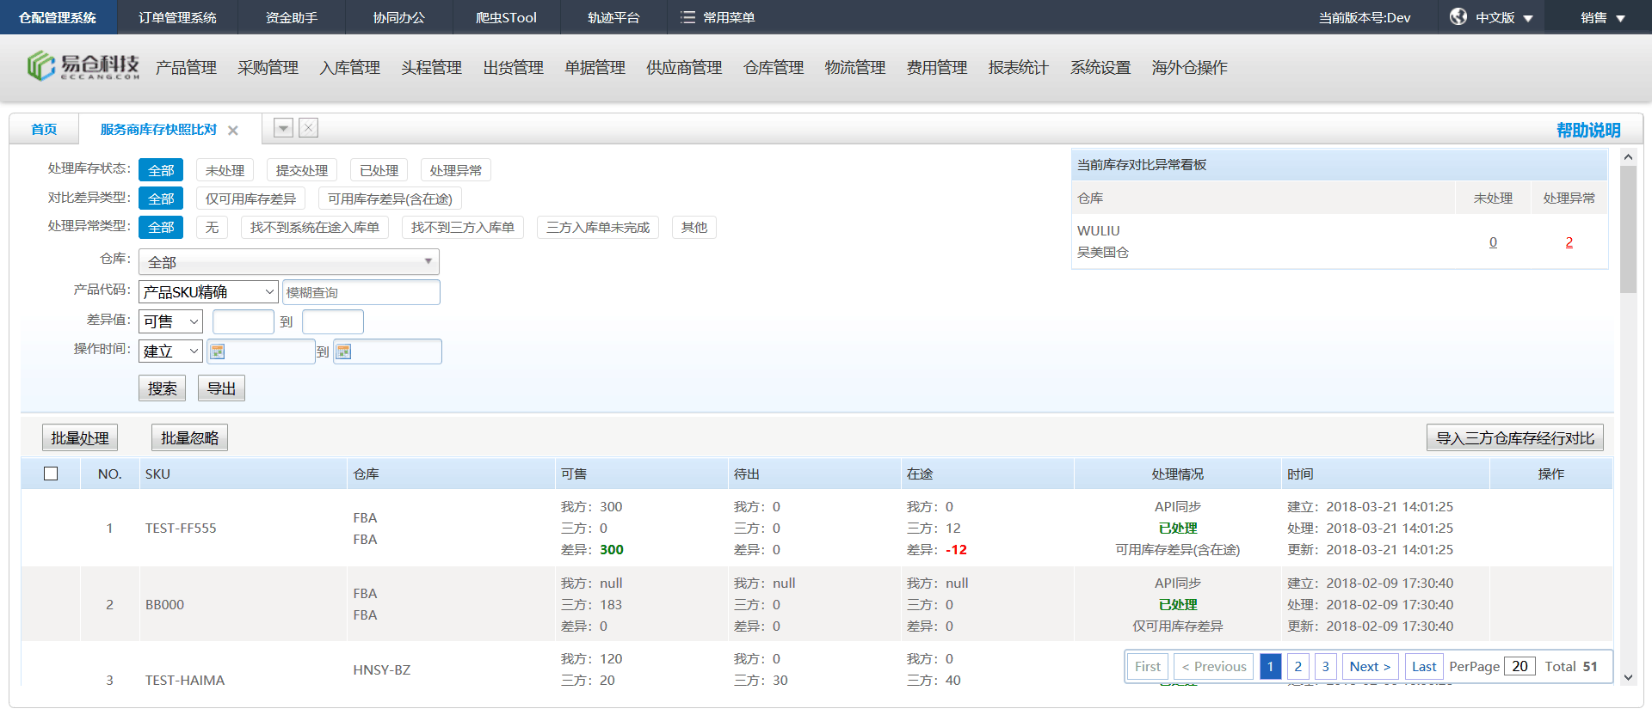Open the 仓库管理 menu
Screen dimensions: 1652x715
click(x=773, y=68)
